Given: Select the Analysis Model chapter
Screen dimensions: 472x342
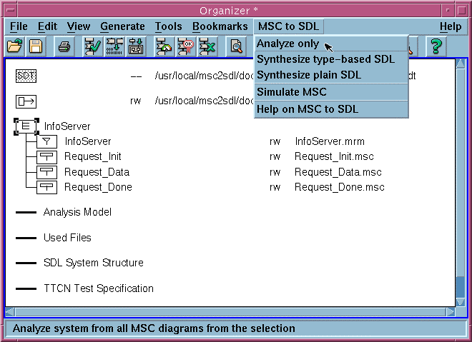Looking at the screenshot, I should (77, 212).
